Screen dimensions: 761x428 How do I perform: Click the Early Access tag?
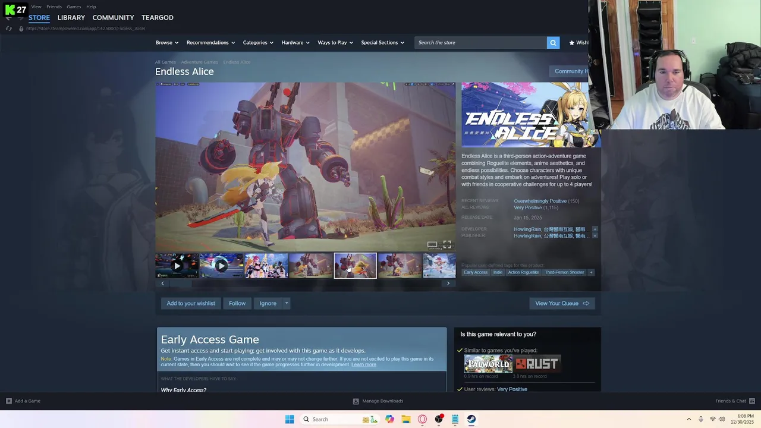pyautogui.click(x=476, y=272)
